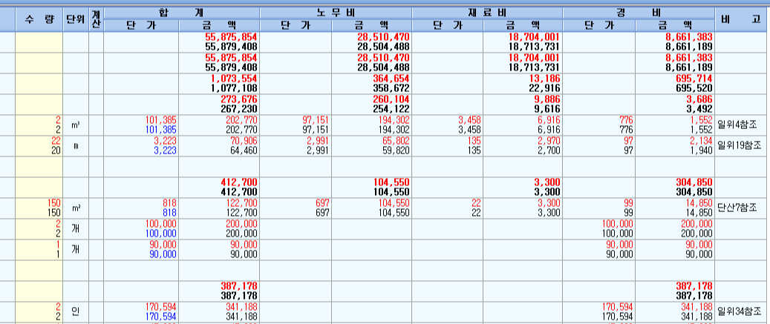This screenshot has height=324, width=770.
Task: Click the labor unit price 2,991
Action: pos(296,146)
